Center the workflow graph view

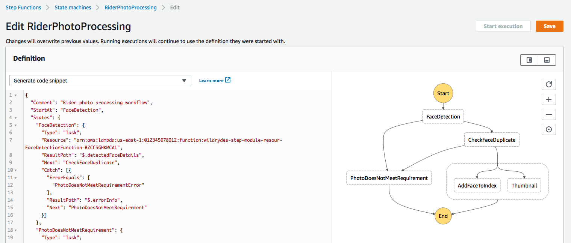coord(548,129)
